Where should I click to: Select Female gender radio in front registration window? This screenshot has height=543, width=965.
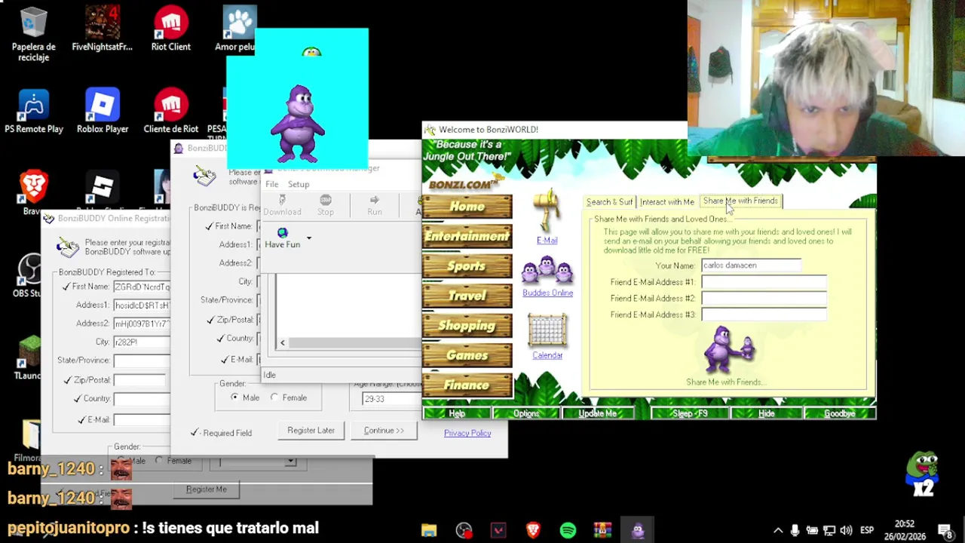click(x=274, y=397)
